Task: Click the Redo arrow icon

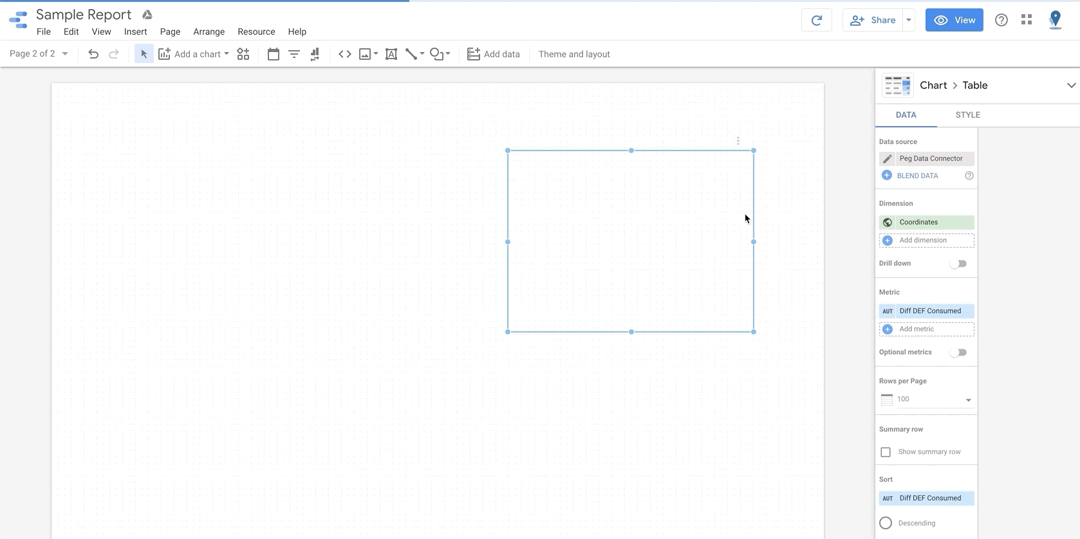Action: point(114,54)
